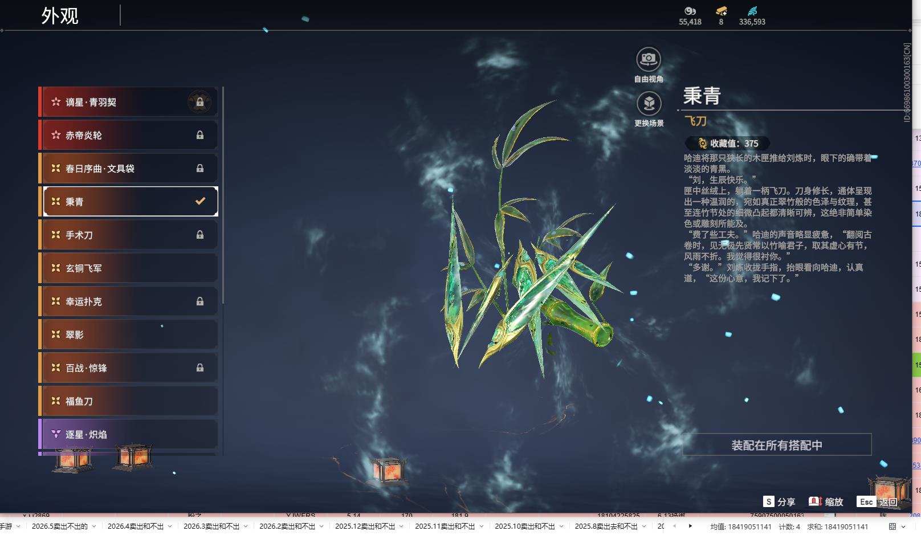The image size is (921, 535).
Task: Click status bar 均值: 18419051141
Action: click(741, 526)
